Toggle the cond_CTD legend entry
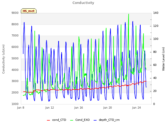This screenshot has height=125, width=167. coord(57,120)
